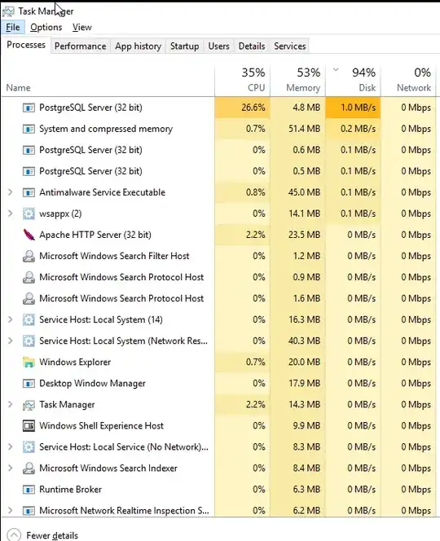The width and height of the screenshot is (440, 541).
Task: Click the Windows Explorer folder icon
Action: (x=29, y=363)
